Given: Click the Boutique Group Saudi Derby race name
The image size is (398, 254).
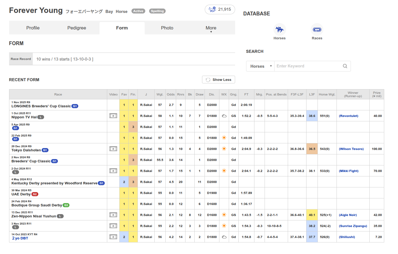Looking at the screenshot, I should coord(37,205).
